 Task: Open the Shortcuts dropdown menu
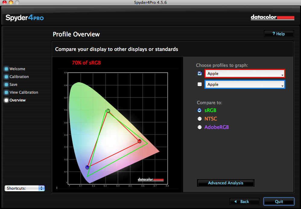[x=24, y=188]
